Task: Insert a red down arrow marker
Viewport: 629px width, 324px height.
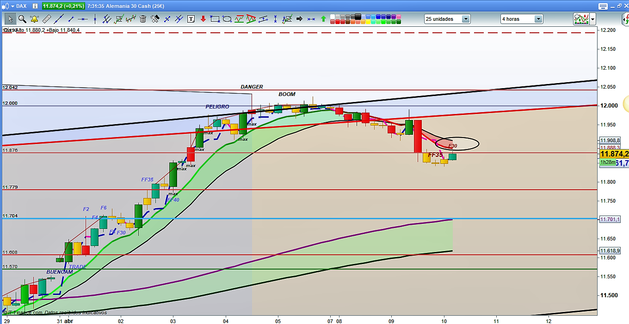Action: click(x=203, y=19)
